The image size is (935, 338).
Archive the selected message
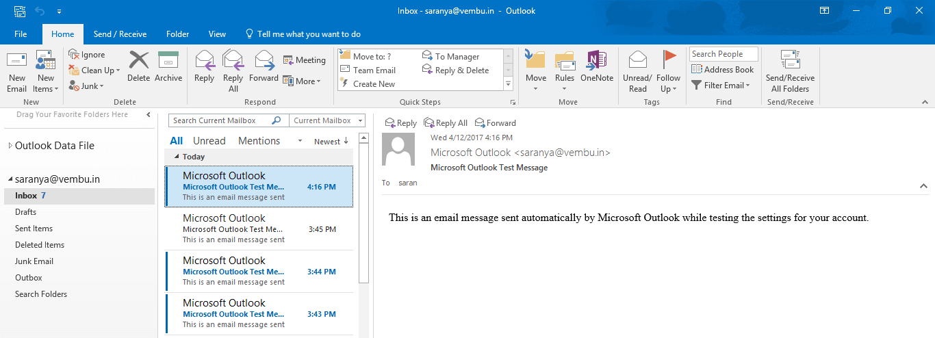168,67
